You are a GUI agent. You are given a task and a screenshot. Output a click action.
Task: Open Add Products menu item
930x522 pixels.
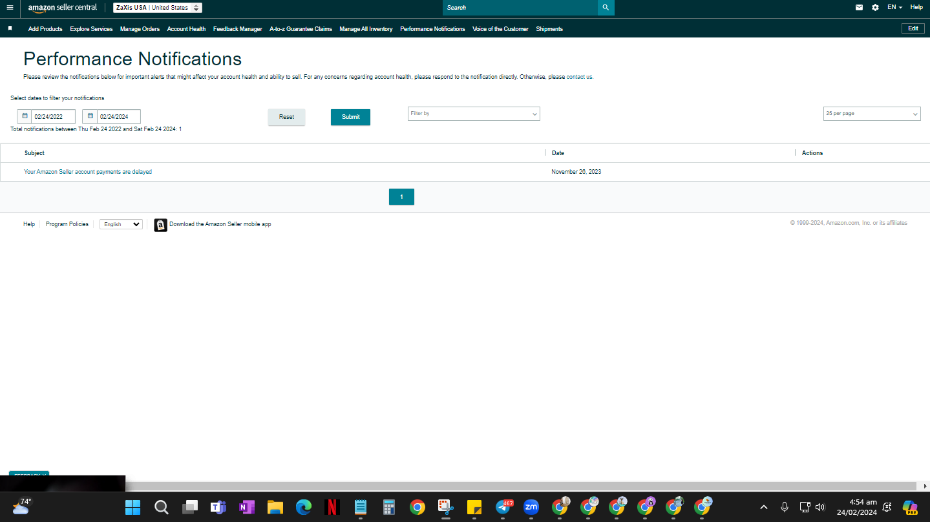[x=45, y=29]
